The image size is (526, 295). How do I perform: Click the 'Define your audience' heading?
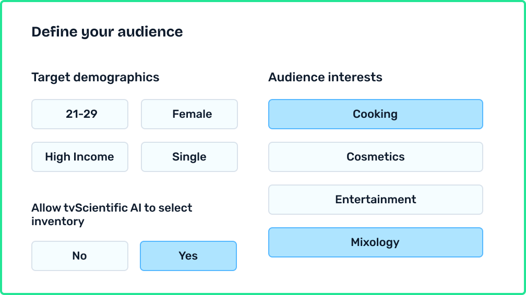[x=107, y=32]
